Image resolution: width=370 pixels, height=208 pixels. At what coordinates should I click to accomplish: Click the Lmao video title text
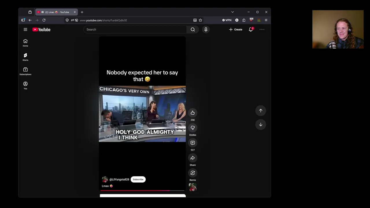pos(107,186)
